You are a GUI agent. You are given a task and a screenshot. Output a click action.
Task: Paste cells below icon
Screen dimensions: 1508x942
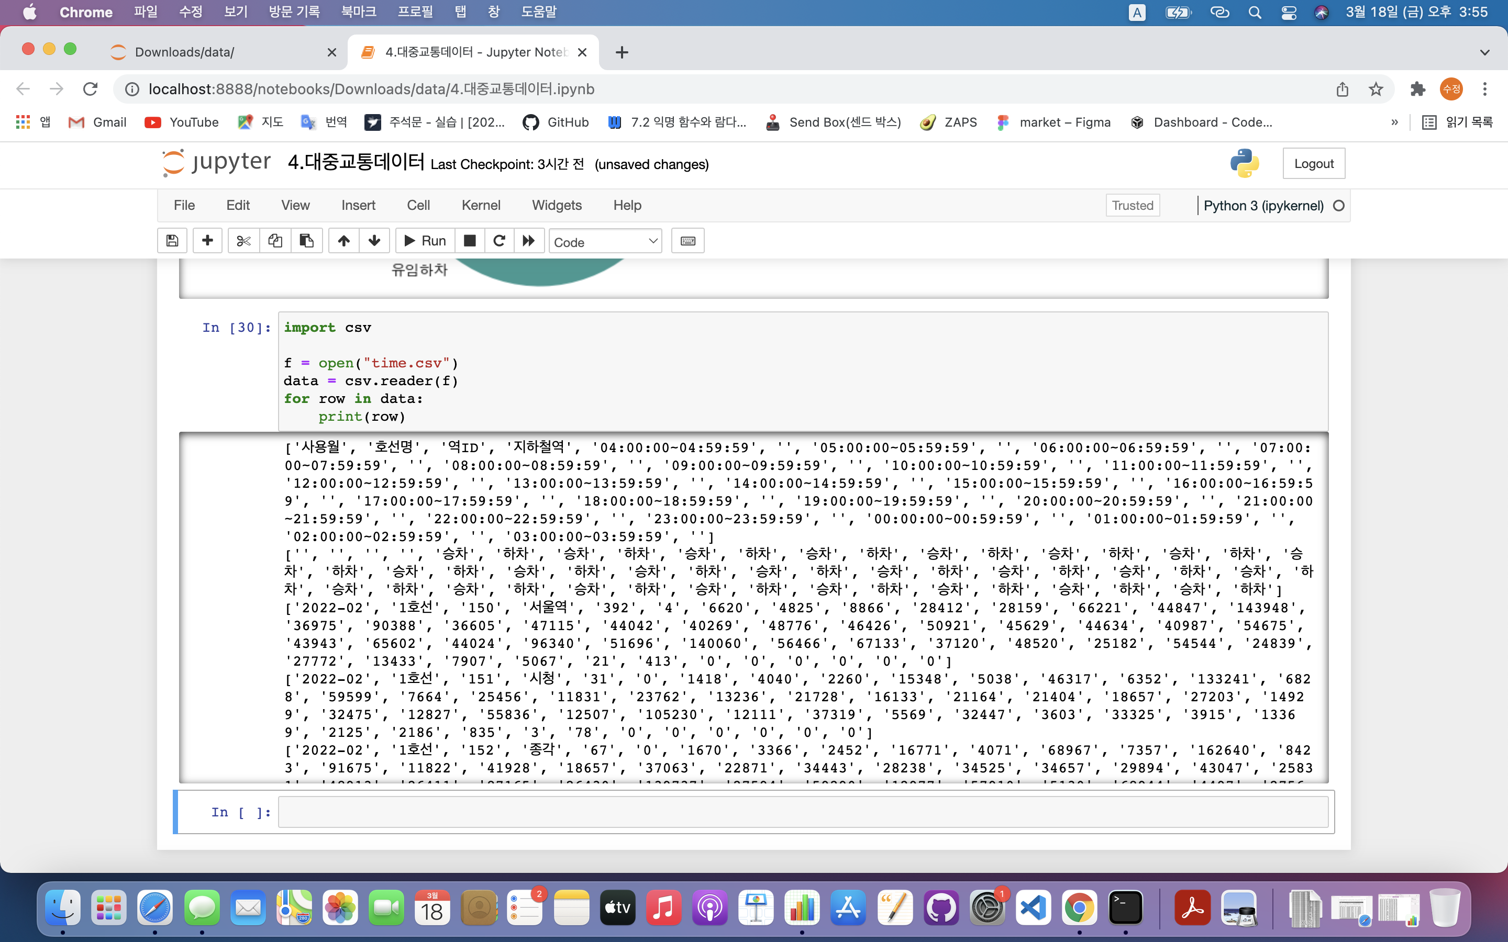click(x=307, y=241)
